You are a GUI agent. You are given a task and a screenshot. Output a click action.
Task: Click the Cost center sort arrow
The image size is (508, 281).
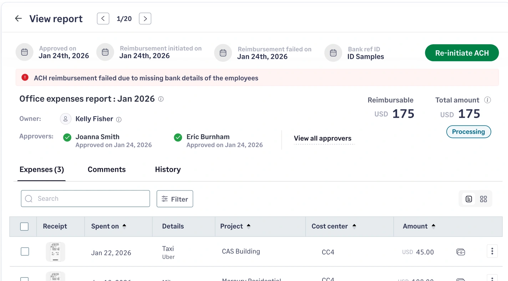(354, 225)
